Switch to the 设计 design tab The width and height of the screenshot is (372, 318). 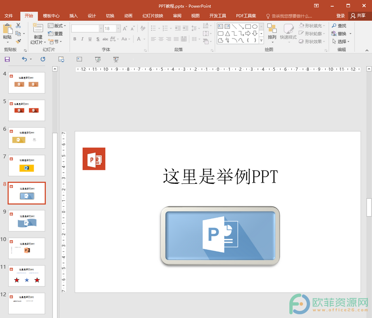pos(92,16)
